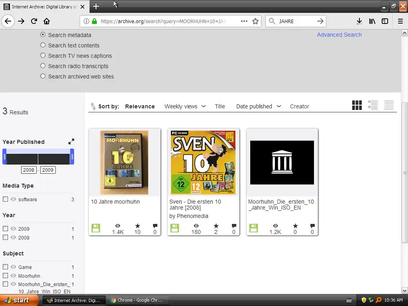Open the Firefox hamburger menu
This screenshot has height=306, width=408.
400,21
